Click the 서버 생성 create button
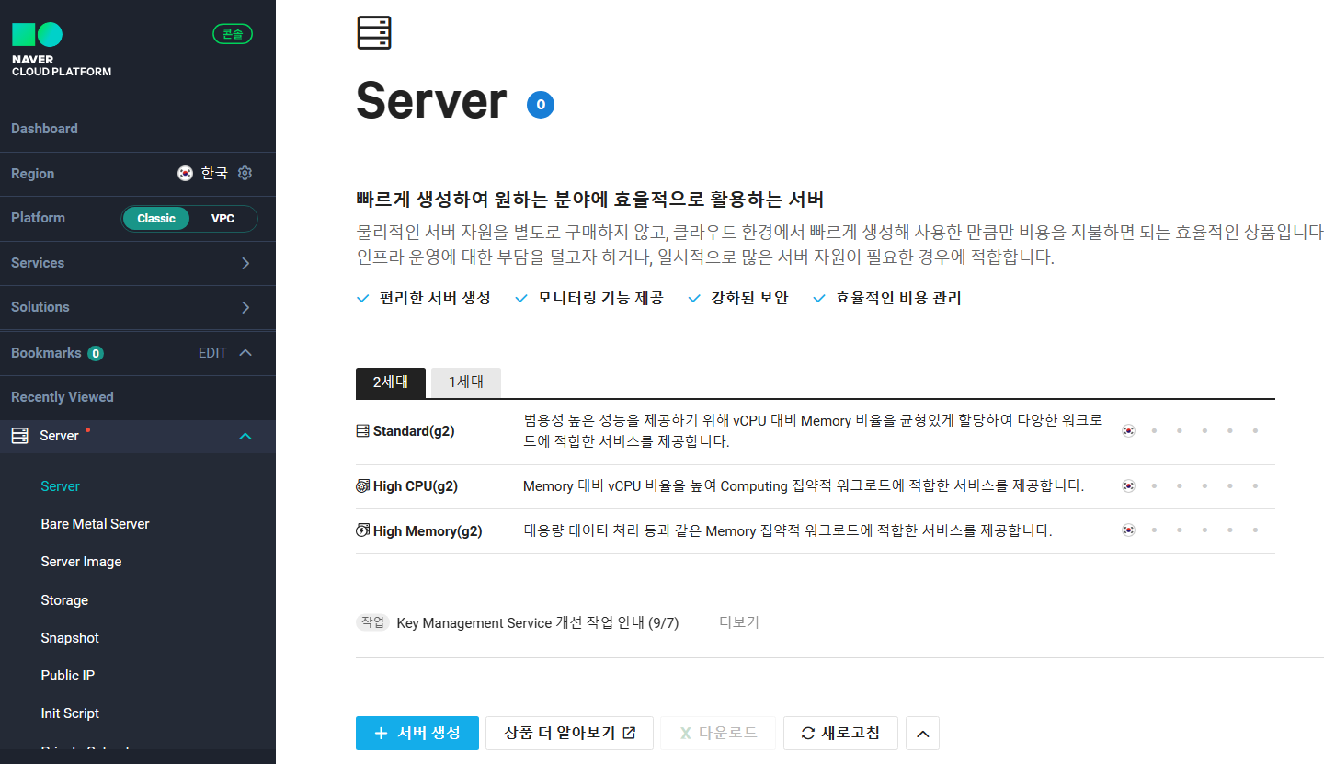This screenshot has height=764, width=1324. pyautogui.click(x=417, y=733)
